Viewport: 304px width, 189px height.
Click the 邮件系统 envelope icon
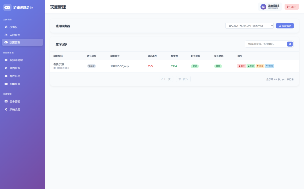[x=6, y=76]
